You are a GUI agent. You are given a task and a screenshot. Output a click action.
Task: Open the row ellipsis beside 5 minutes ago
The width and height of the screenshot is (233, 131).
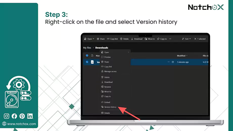click(x=169, y=62)
